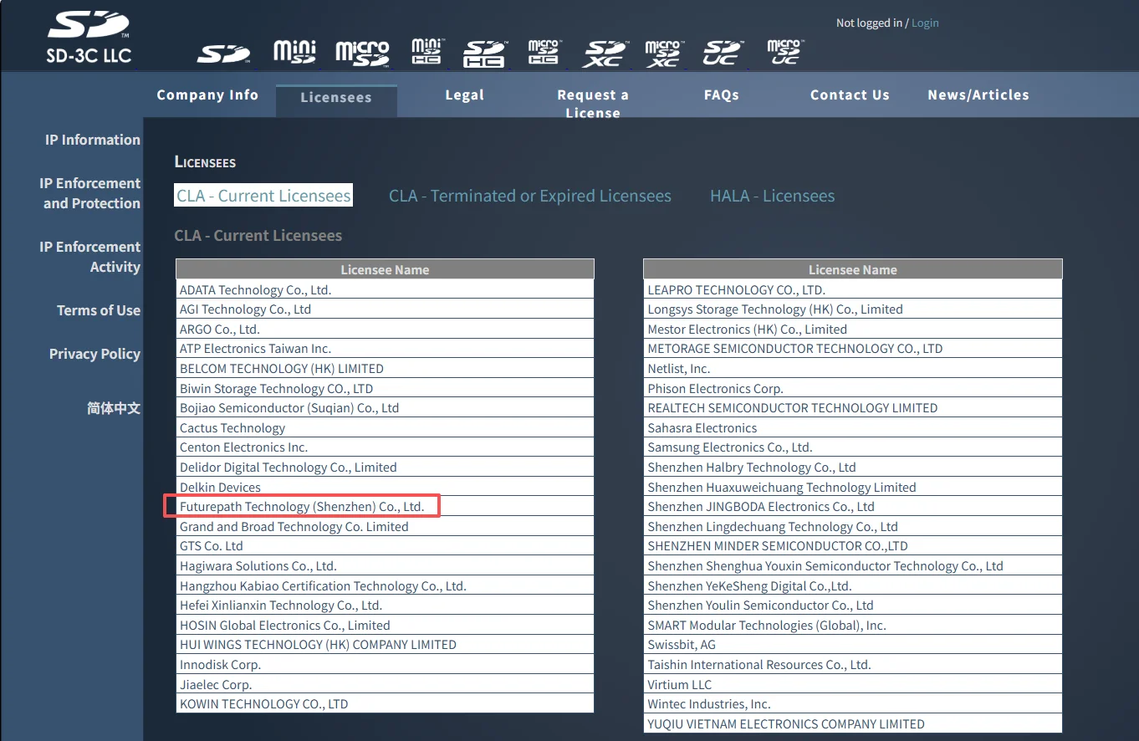Select the Sahasra Electronics row
The image size is (1139, 741).
tap(853, 428)
